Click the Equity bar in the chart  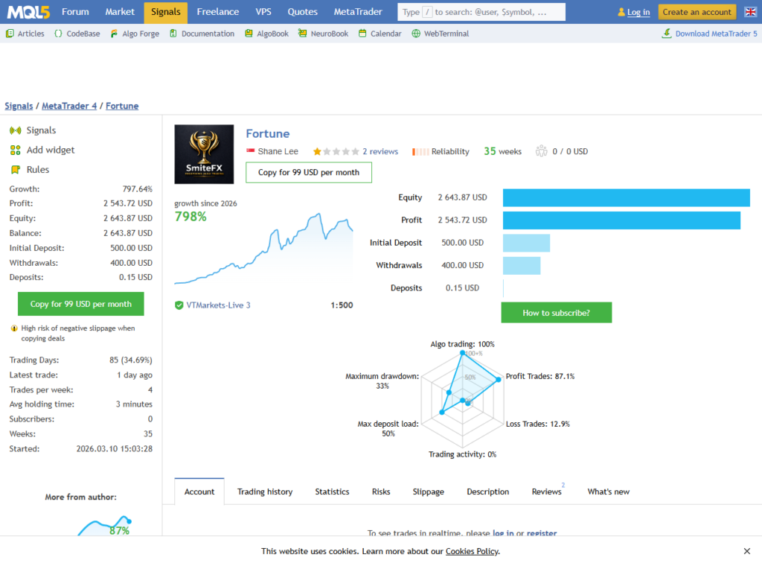[x=627, y=198]
